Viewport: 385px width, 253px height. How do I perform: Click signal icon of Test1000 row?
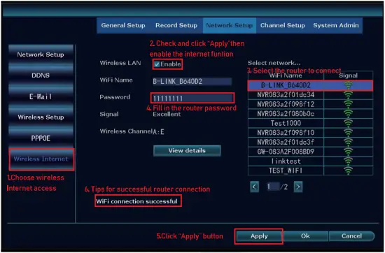348,123
